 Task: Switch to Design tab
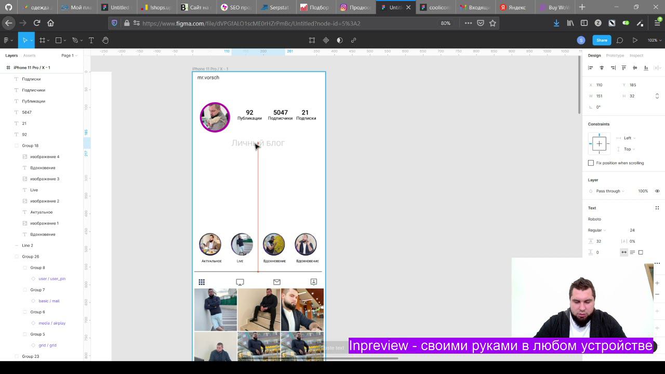594,56
